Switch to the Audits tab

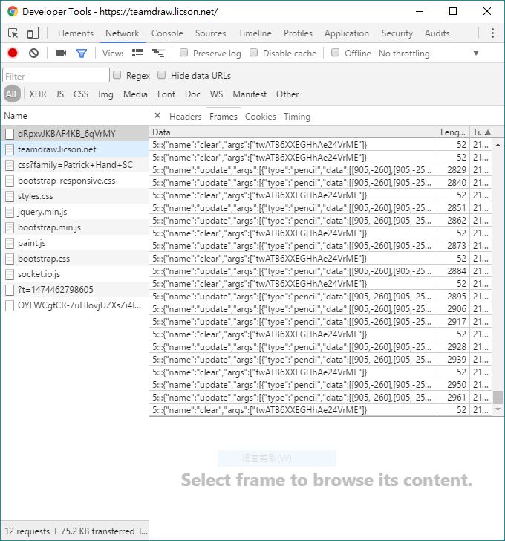point(437,33)
